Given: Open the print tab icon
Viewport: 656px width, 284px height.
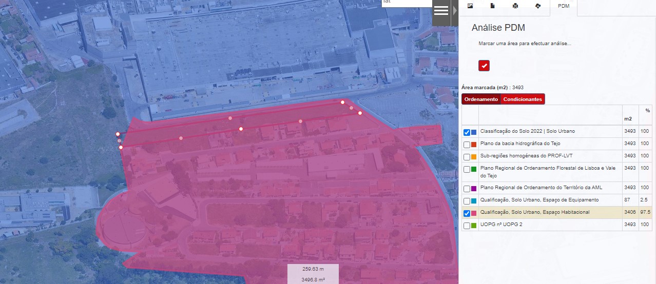Looking at the screenshot, I should tap(515, 6).
